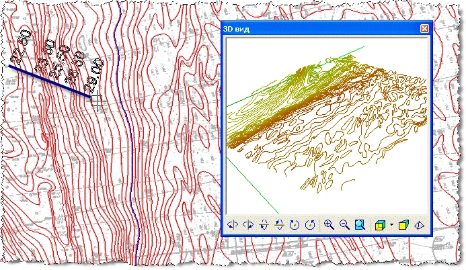Tilt the 3D view downward around horizontal axis

pos(279,225)
